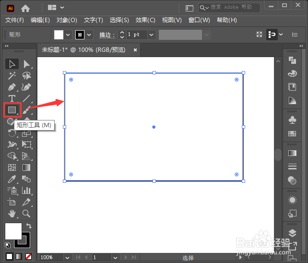The image size is (308, 263).
Task: Open the 窗口(W) menu
Action: (x=199, y=20)
